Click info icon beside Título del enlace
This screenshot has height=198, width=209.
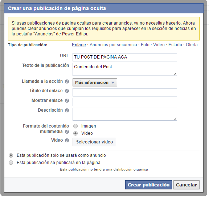67,91
